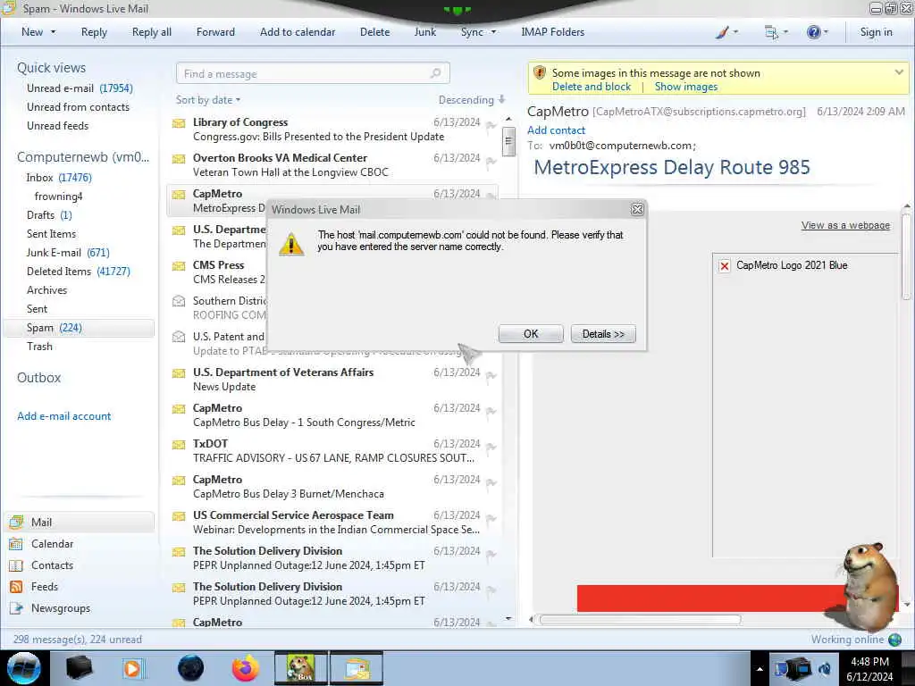Image resolution: width=915 pixels, height=686 pixels.
Task: Open Overton Brooks VA Medical Center message
Action: pyautogui.click(x=332, y=164)
